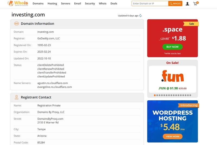Open the Deals menu
This screenshot has height=145, width=217.
[x=114, y=4]
